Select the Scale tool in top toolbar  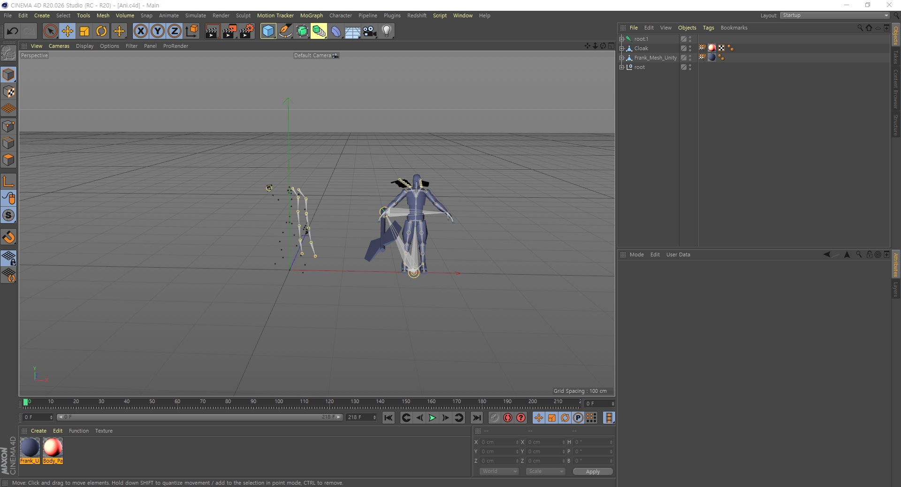84,31
